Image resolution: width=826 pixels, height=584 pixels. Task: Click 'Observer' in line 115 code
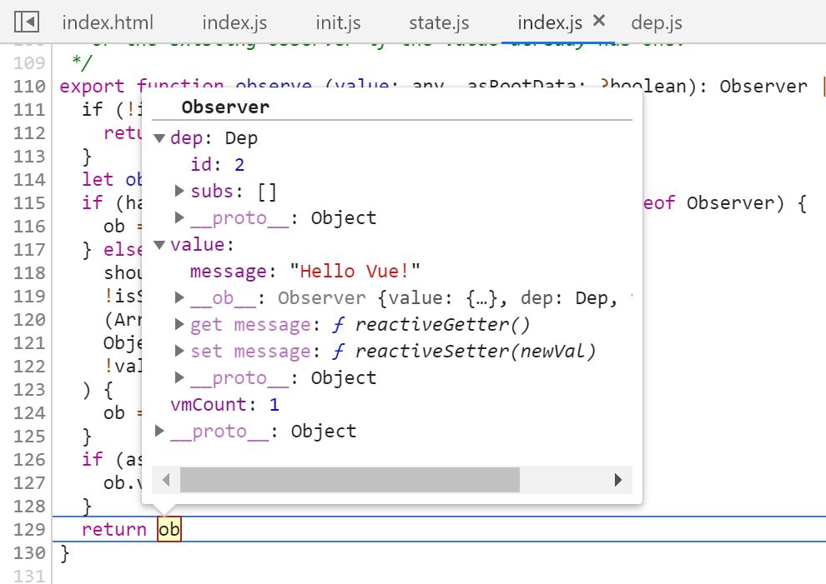point(729,203)
